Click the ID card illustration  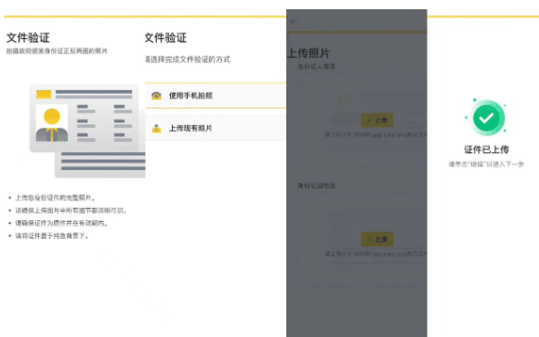pyautogui.click(x=87, y=131)
